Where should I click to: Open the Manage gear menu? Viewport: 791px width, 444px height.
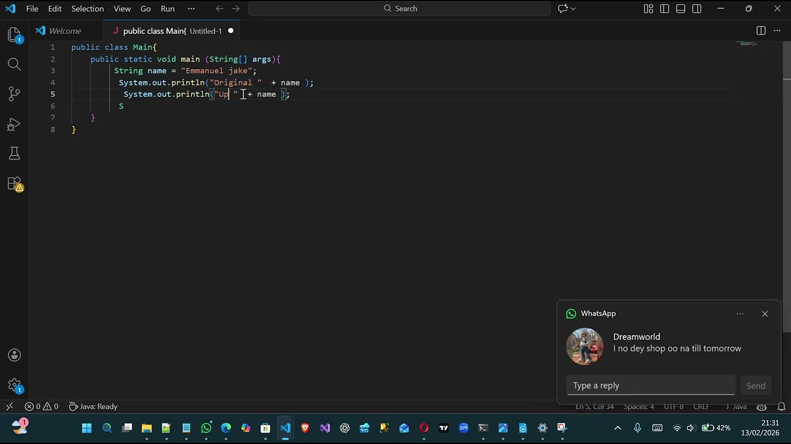[x=14, y=385]
